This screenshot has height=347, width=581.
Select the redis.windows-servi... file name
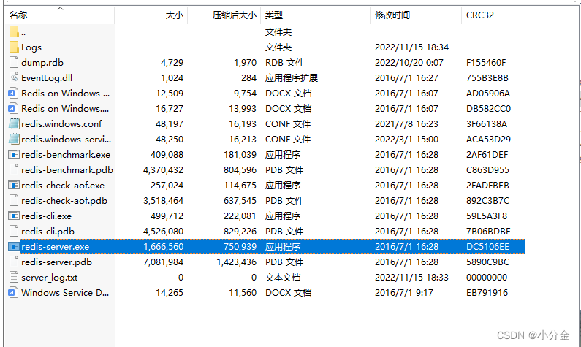tap(66, 140)
